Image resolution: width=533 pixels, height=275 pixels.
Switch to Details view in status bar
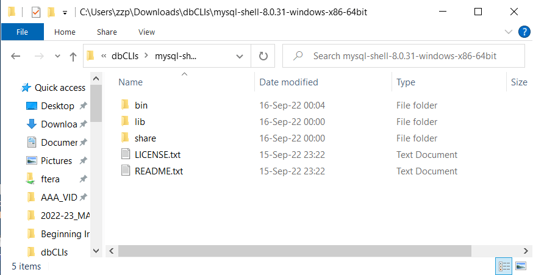pyautogui.click(x=504, y=266)
